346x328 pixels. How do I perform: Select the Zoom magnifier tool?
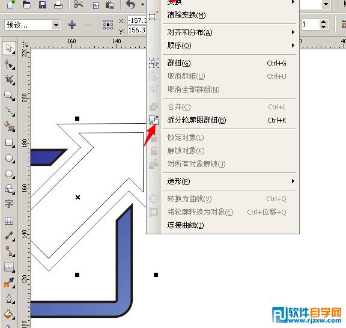click(9, 96)
